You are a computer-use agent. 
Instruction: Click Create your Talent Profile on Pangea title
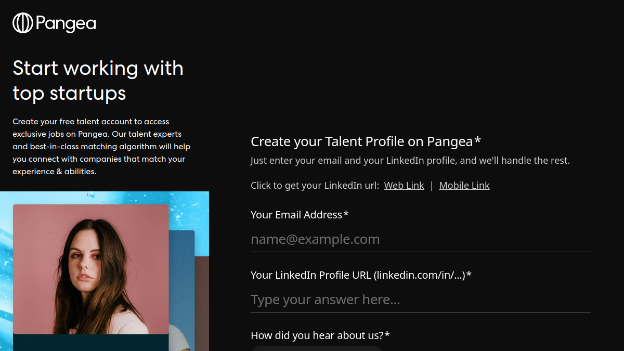[366, 141]
